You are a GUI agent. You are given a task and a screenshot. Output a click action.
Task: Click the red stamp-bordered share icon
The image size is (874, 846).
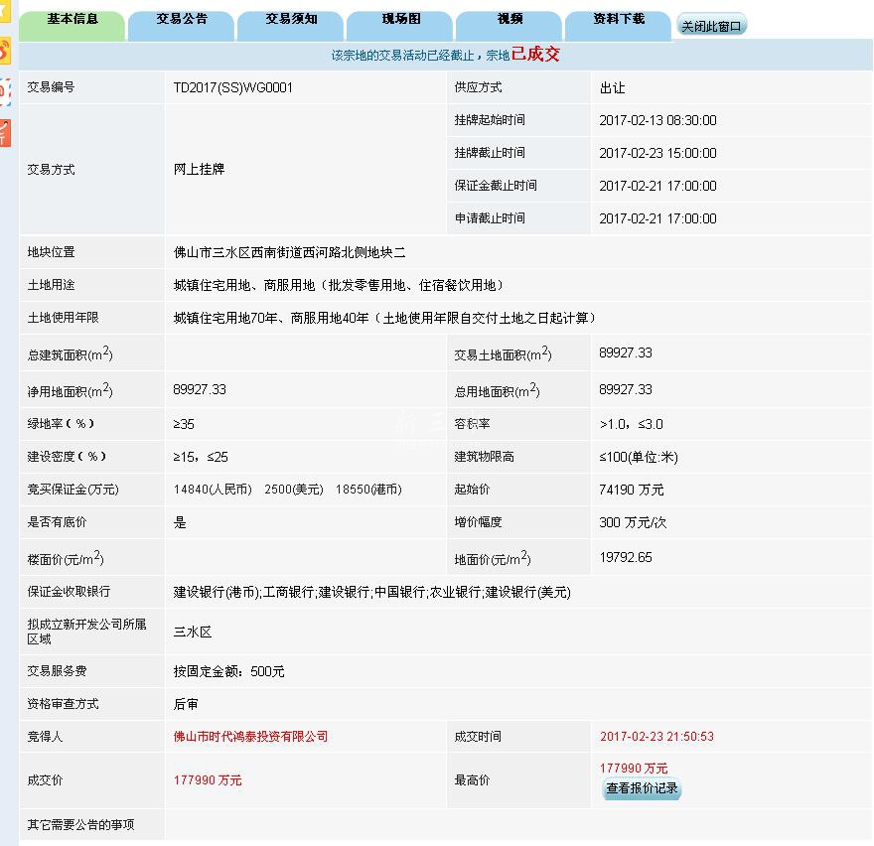coord(5,90)
